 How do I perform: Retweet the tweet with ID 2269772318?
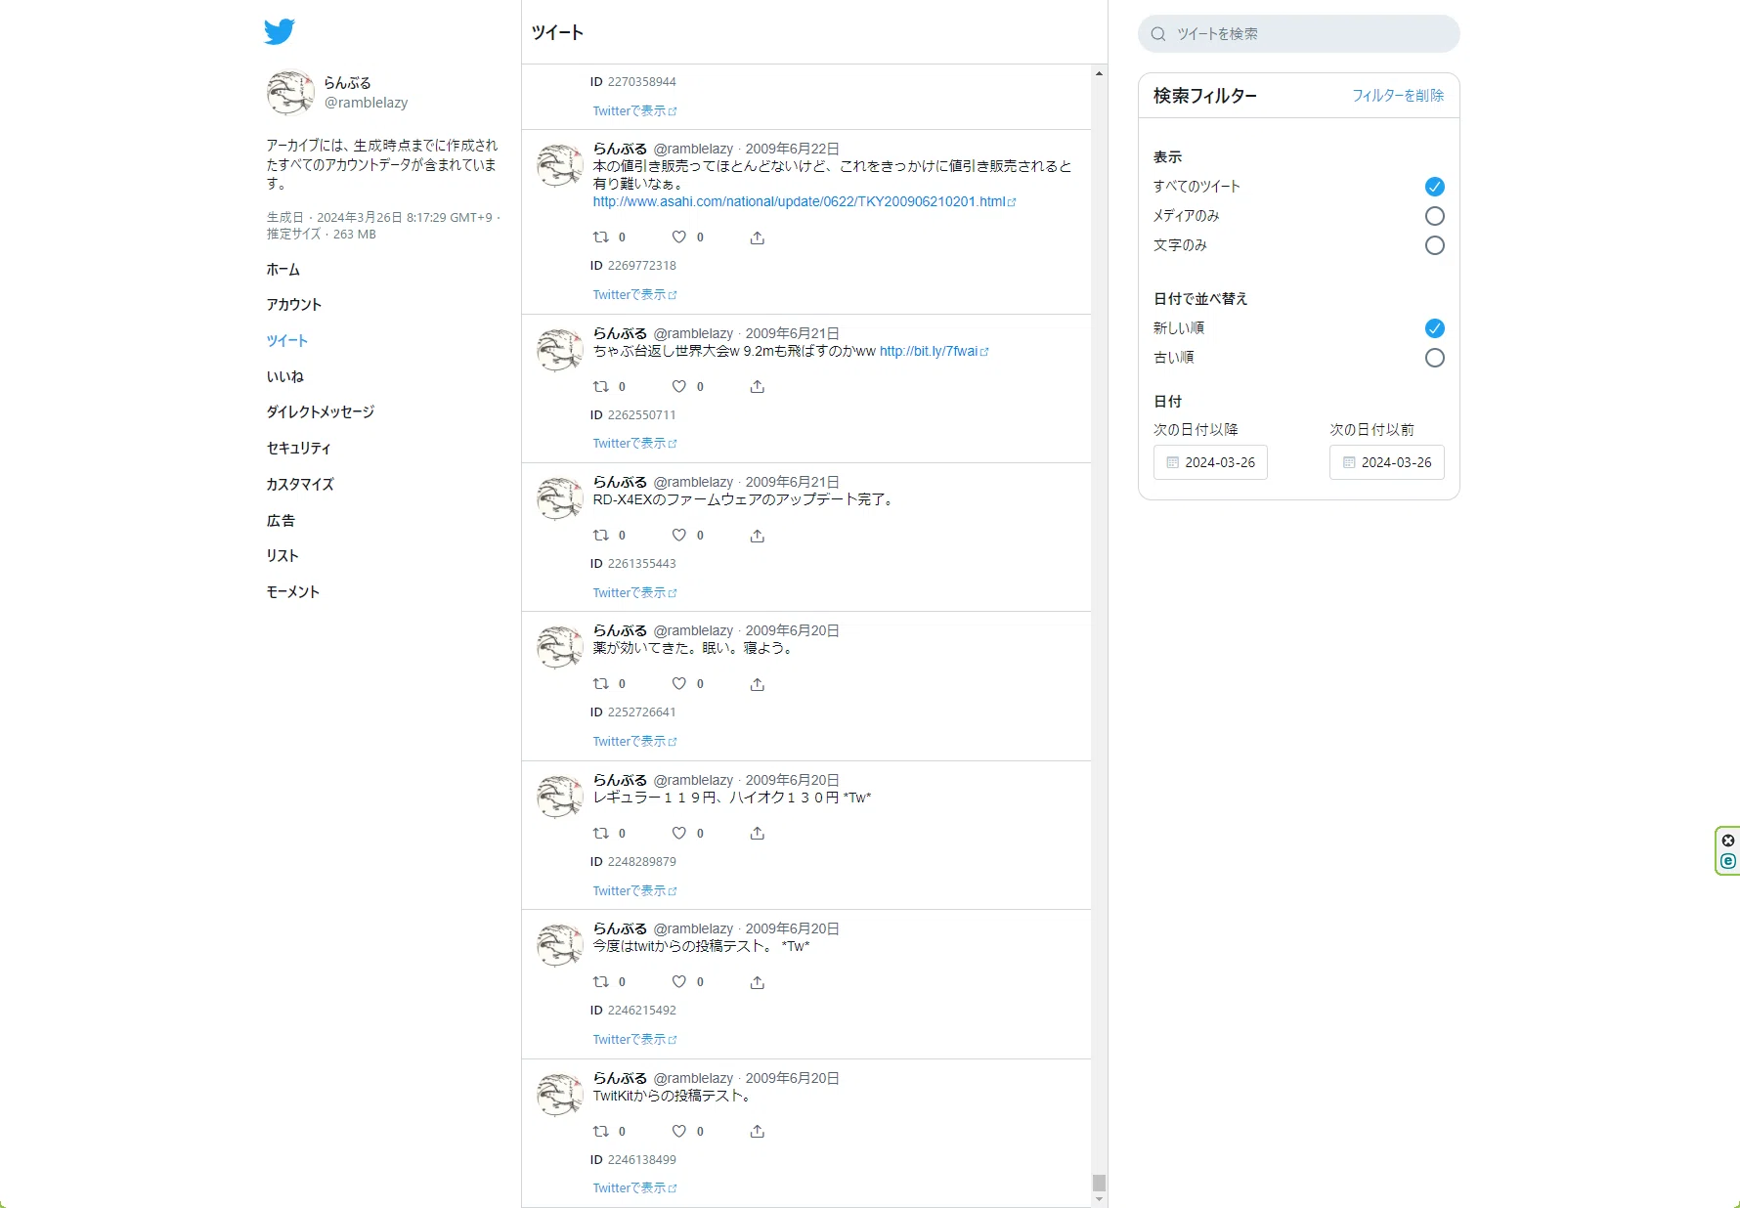(x=601, y=237)
